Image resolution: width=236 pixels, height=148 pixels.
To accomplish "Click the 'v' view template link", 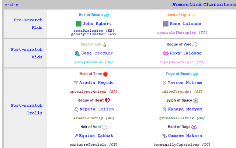I will 6,5.
